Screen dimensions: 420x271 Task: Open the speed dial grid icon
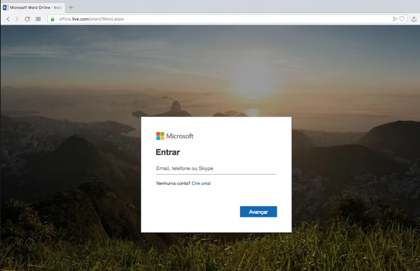38,19
